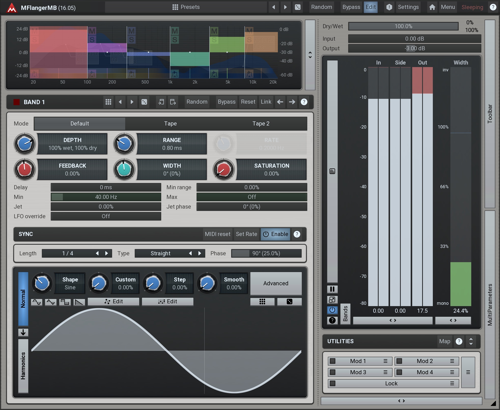Click the MeldaProduction logo icon
Viewport: 500px width, 410px height.
12,7
